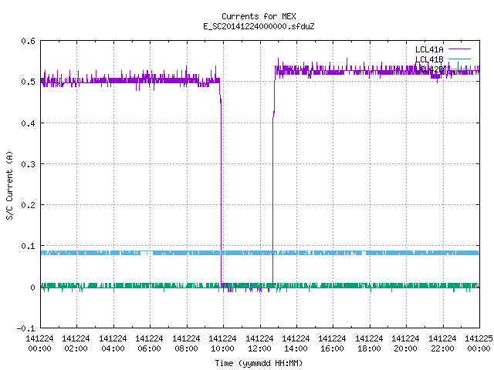This screenshot has width=494, height=370.
Task: Click the 141224 10:00 time tick label
Action: pos(222,343)
